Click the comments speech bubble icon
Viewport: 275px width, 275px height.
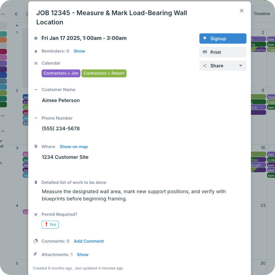click(x=36, y=241)
